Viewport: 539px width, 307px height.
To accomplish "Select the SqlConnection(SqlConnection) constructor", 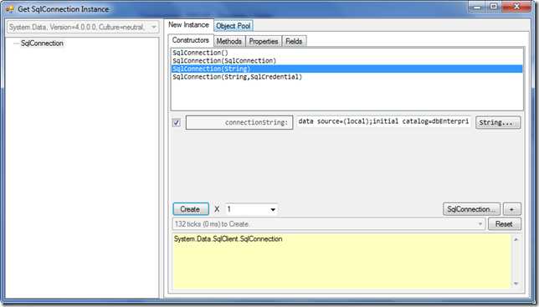I will [346, 61].
